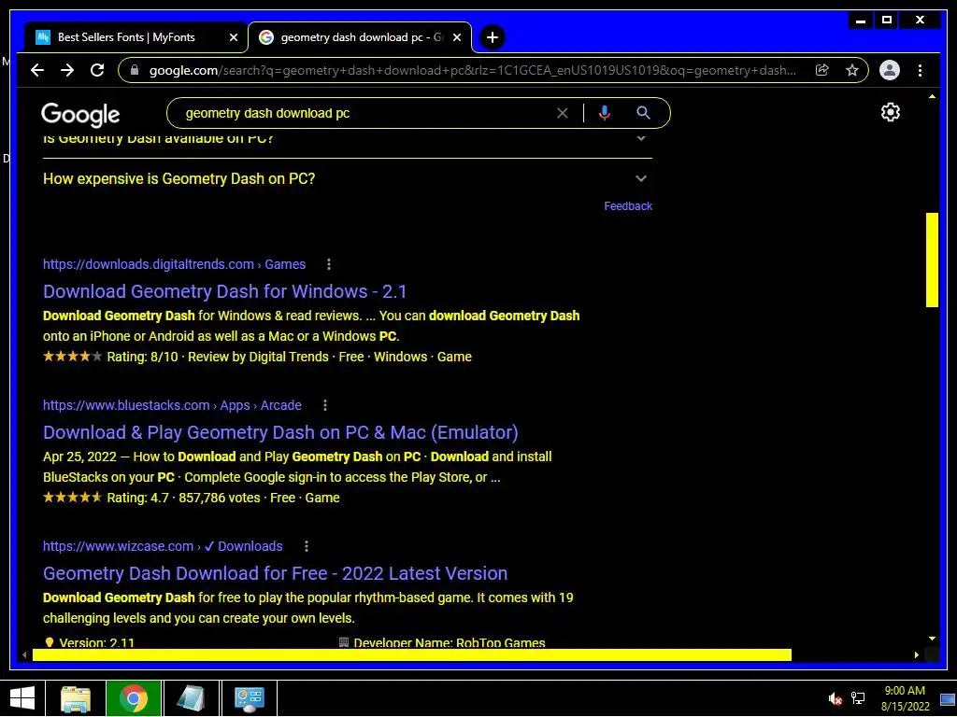Click the scroll right arrow
Screen dimensions: 957x717
coord(917,654)
